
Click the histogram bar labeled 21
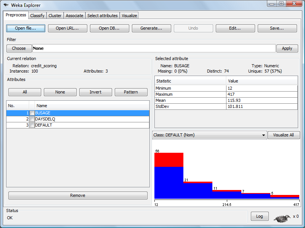click(x=198, y=190)
